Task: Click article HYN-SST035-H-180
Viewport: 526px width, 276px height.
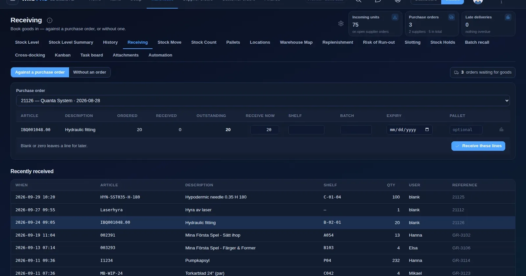Action: (x=120, y=197)
